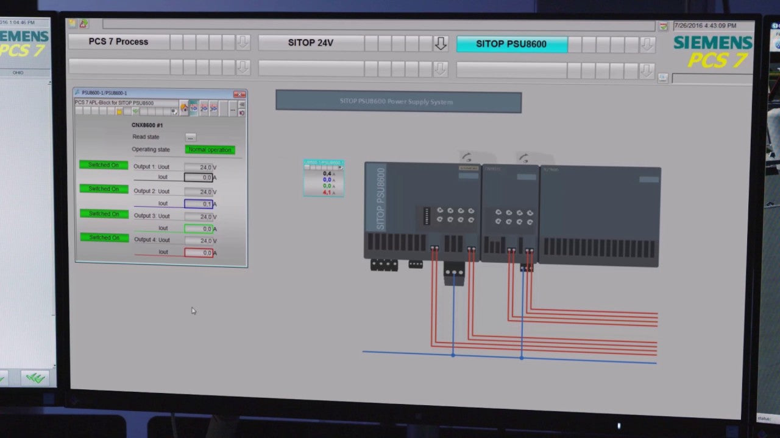The width and height of the screenshot is (780, 438).
Task: Click the double-arrow button on the left monitor
Action: click(x=35, y=378)
